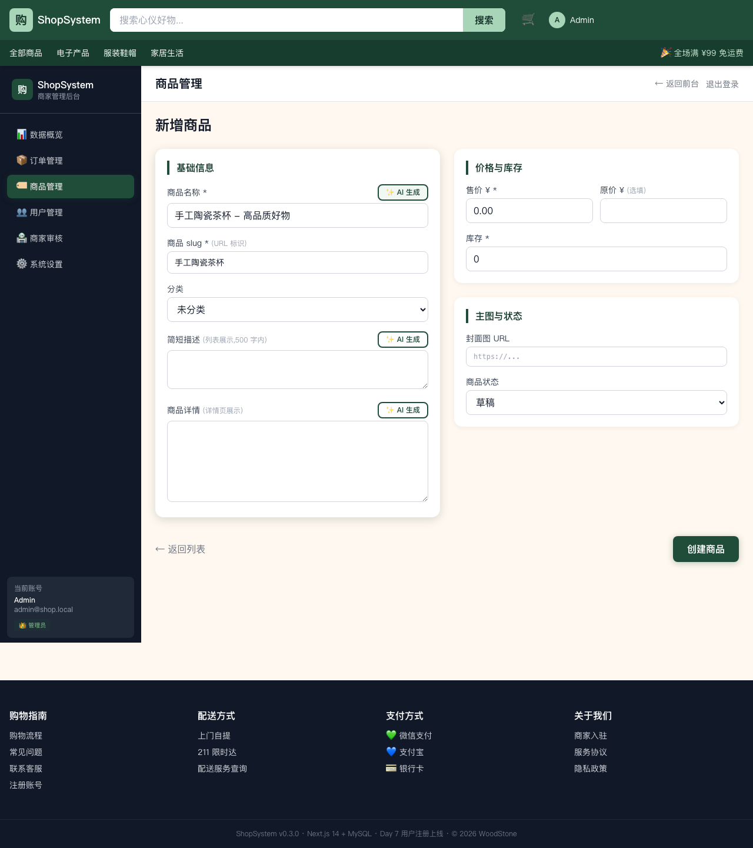Image resolution: width=753 pixels, height=848 pixels.
Task: Click the blue heart 支付宝 icon
Action: coord(391,751)
